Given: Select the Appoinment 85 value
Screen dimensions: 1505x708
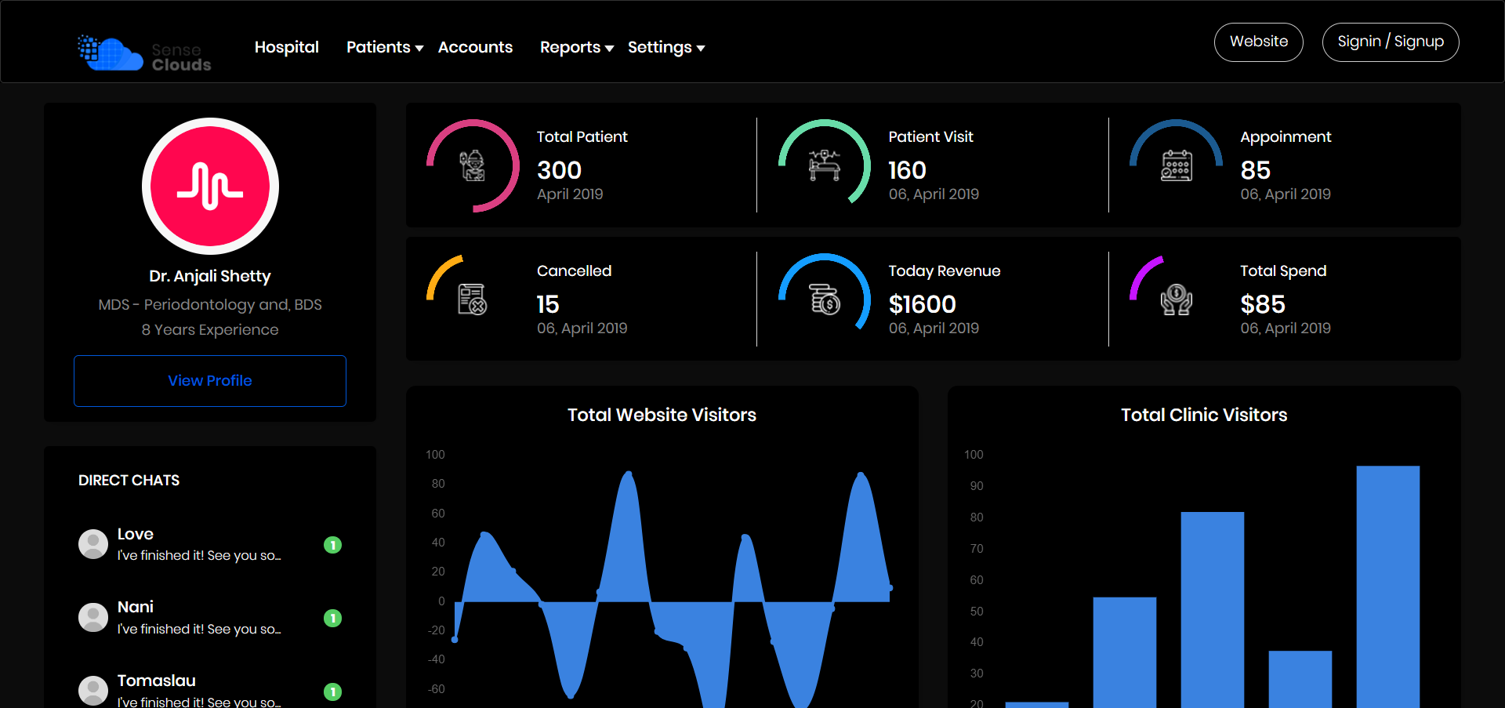Looking at the screenshot, I should 1256,170.
